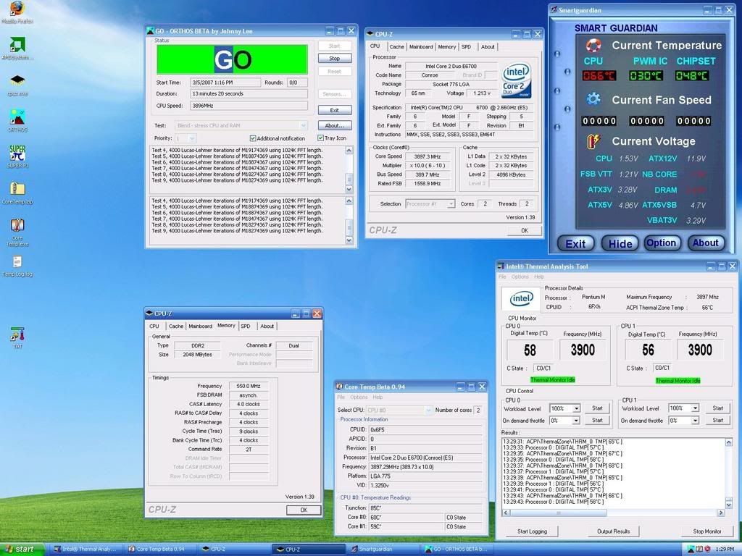Open the Processor #1 Selection dropdown in CPU-Z
The image size is (742, 556).
tap(451, 203)
